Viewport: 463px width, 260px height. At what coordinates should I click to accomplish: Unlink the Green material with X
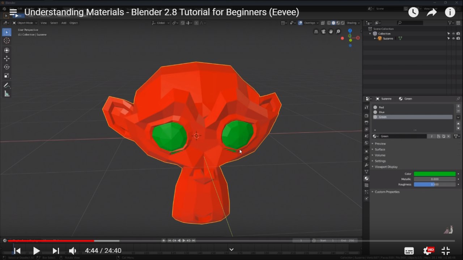point(449,136)
